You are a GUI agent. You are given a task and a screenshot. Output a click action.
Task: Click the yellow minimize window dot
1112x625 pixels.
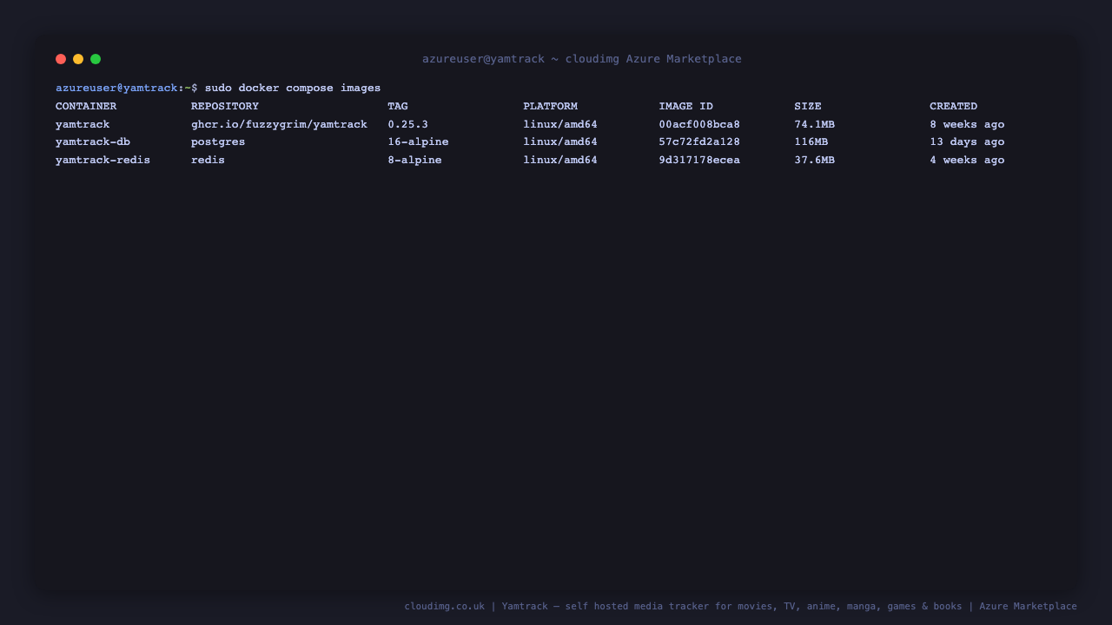point(78,59)
